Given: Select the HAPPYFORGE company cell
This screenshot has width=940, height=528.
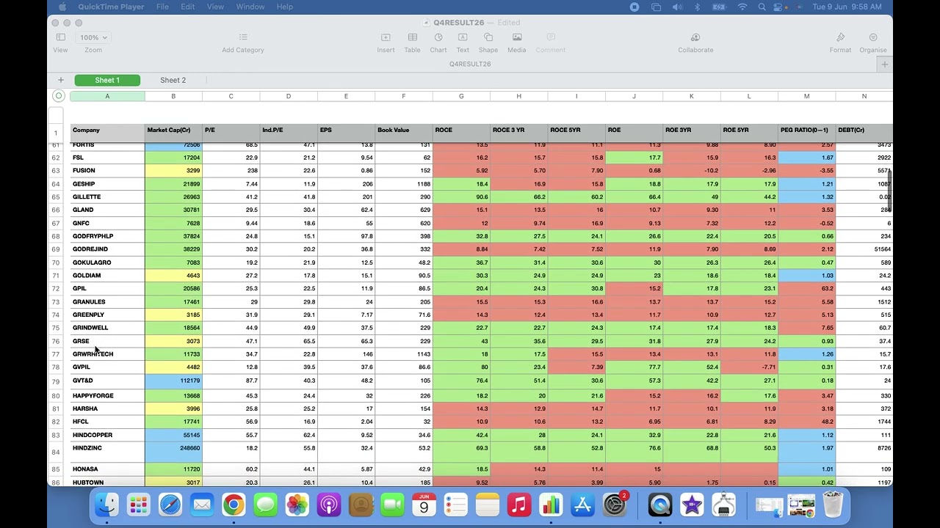Looking at the screenshot, I should 107,396.
